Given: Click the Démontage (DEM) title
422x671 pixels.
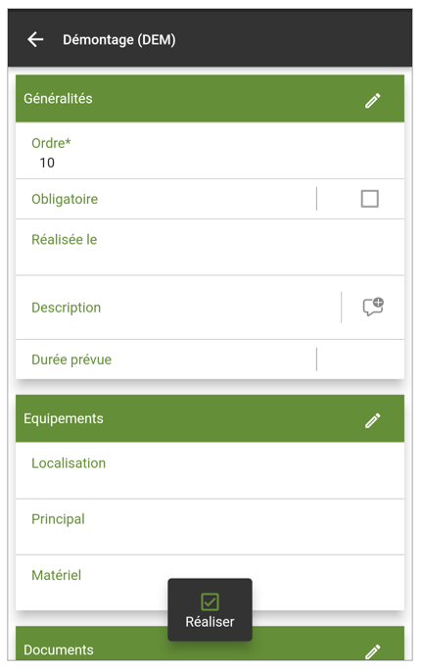Looking at the screenshot, I should pos(119,40).
